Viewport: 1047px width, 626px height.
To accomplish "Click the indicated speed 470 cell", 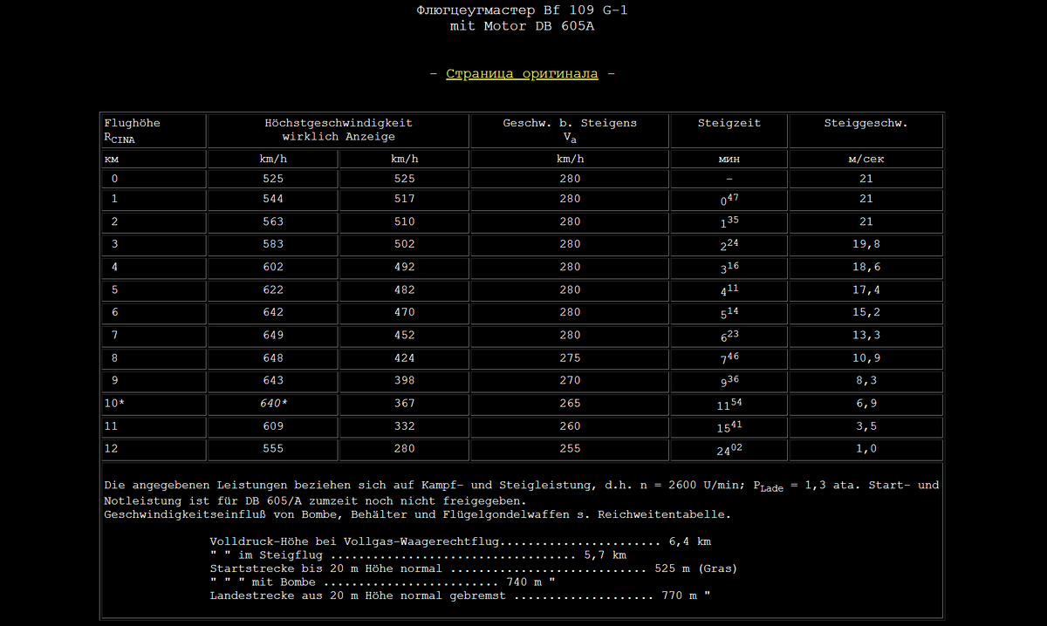I will pyautogui.click(x=404, y=313).
